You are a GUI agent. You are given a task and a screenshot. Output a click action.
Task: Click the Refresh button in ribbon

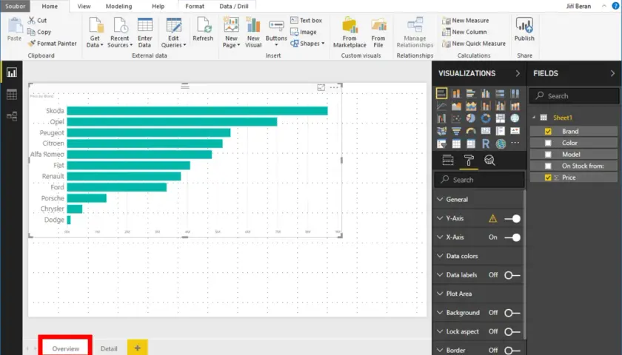203,29
